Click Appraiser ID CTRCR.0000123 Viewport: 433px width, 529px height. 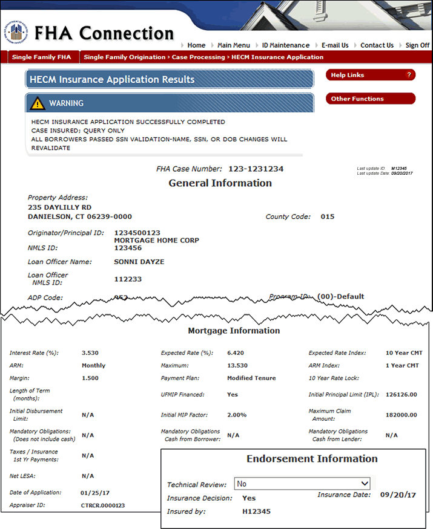[x=103, y=505]
